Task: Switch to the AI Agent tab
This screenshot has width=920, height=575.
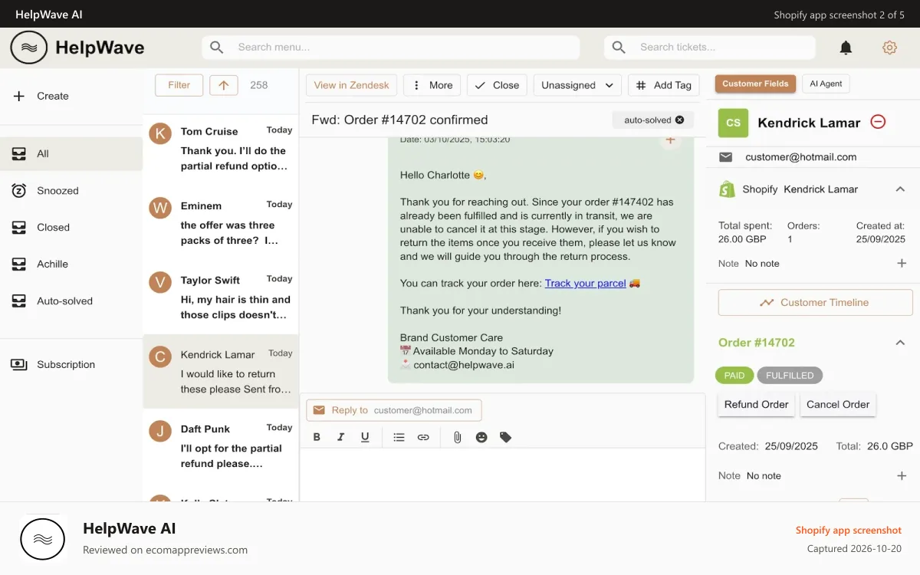Action: (x=826, y=84)
